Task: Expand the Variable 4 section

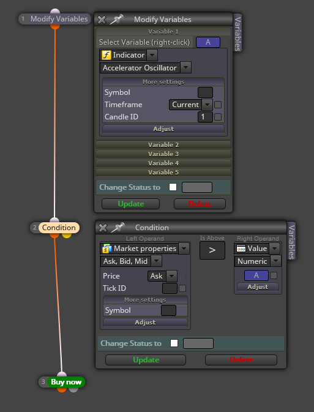Action: pos(163,163)
